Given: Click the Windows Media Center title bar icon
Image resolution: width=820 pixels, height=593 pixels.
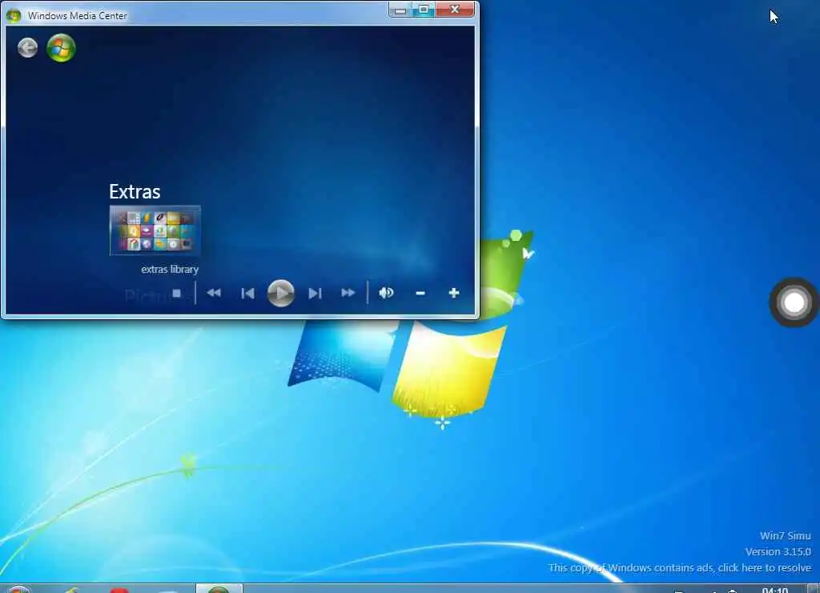Looking at the screenshot, I should pos(14,16).
